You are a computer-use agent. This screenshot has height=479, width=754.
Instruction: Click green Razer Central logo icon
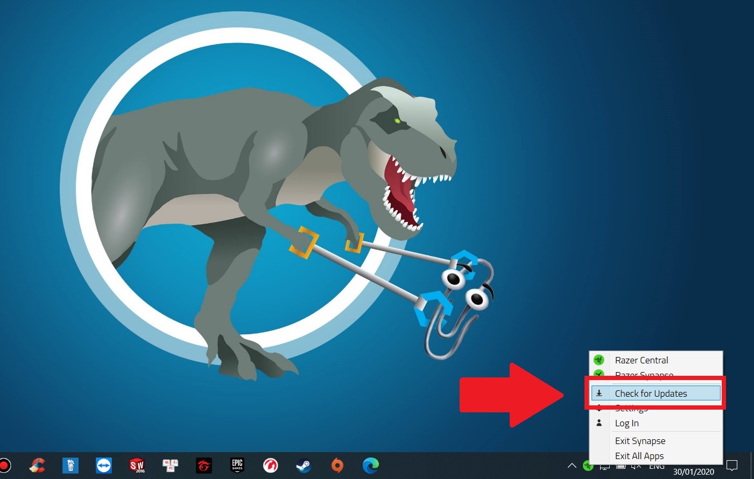pyautogui.click(x=598, y=360)
